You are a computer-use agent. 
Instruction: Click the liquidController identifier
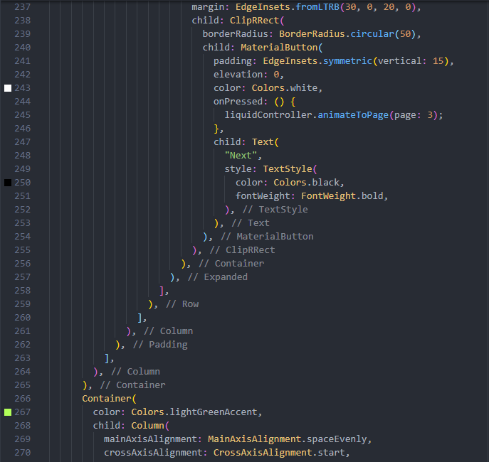coord(268,115)
